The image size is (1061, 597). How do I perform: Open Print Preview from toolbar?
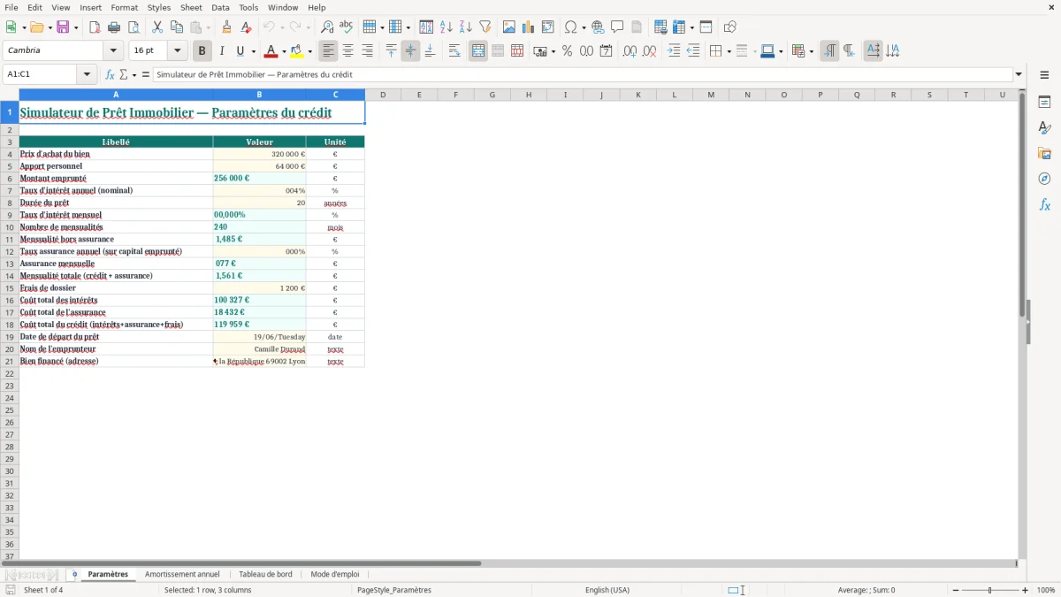coord(134,27)
